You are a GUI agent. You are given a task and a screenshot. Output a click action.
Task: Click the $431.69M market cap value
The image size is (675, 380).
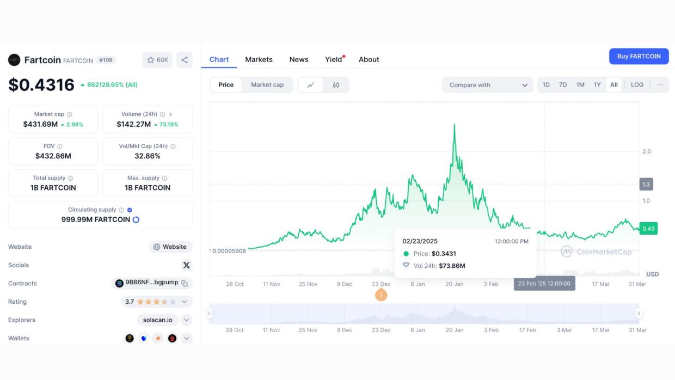click(x=40, y=124)
